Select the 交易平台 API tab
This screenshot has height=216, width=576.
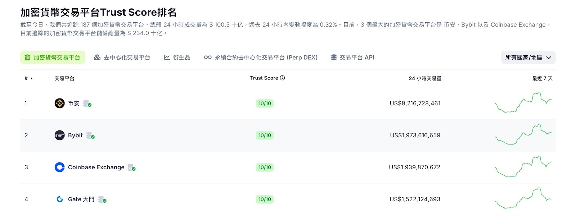pos(353,58)
